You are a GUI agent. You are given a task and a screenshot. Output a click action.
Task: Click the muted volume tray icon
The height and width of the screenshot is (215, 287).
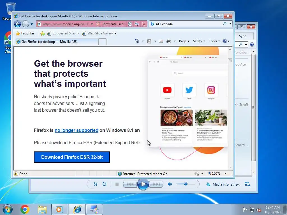tap(259, 210)
